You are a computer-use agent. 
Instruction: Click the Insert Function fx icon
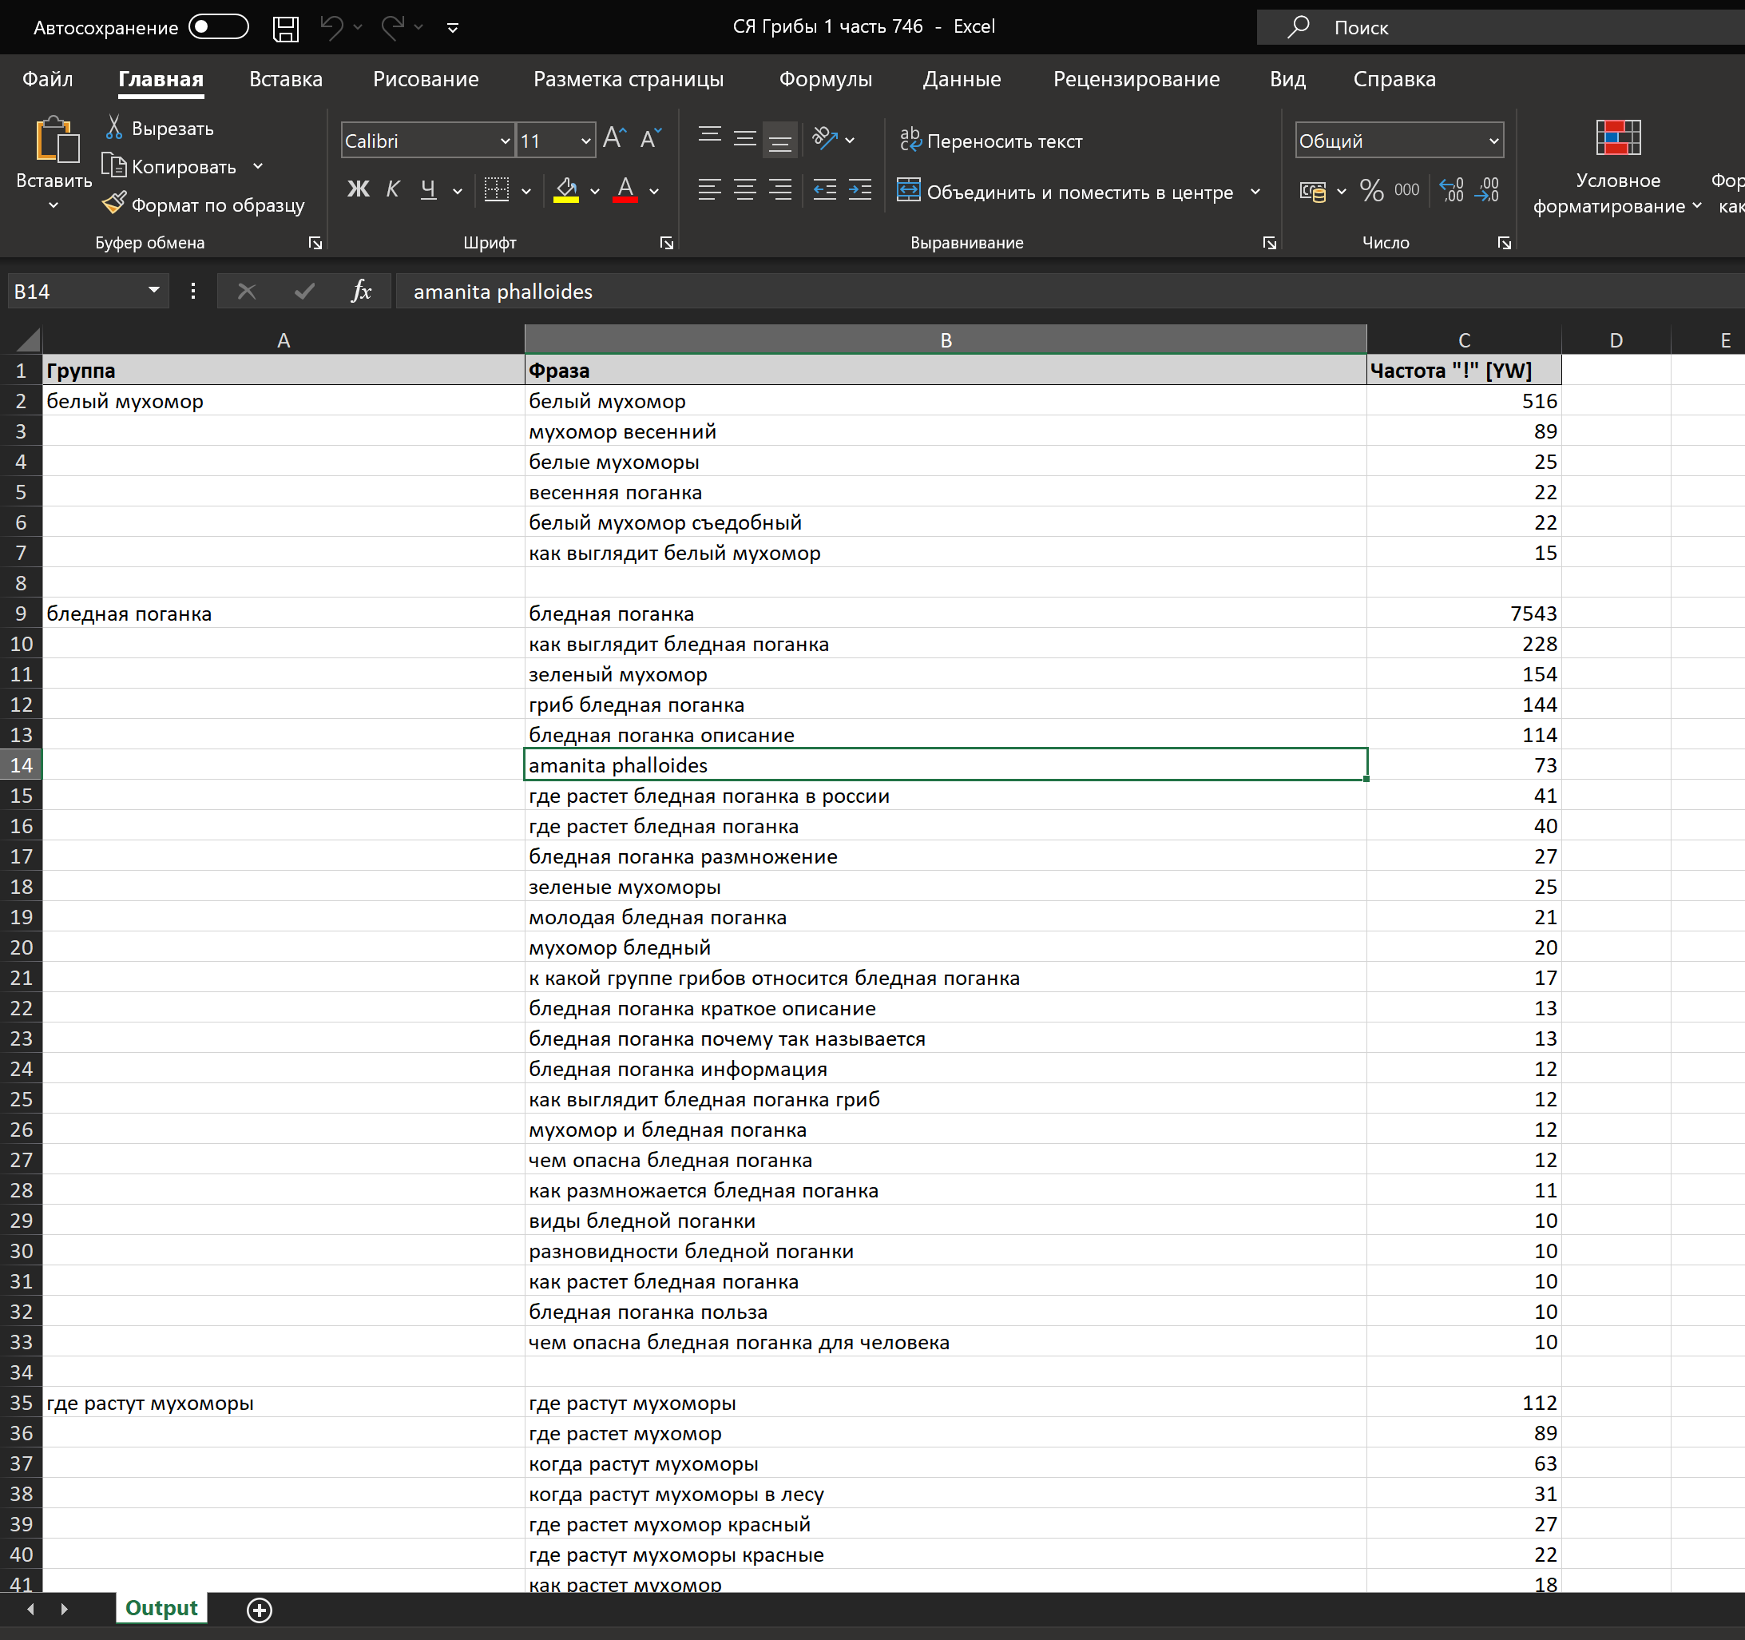(x=361, y=291)
